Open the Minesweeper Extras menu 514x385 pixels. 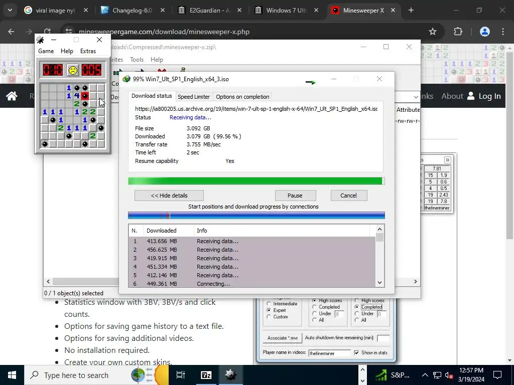88,51
